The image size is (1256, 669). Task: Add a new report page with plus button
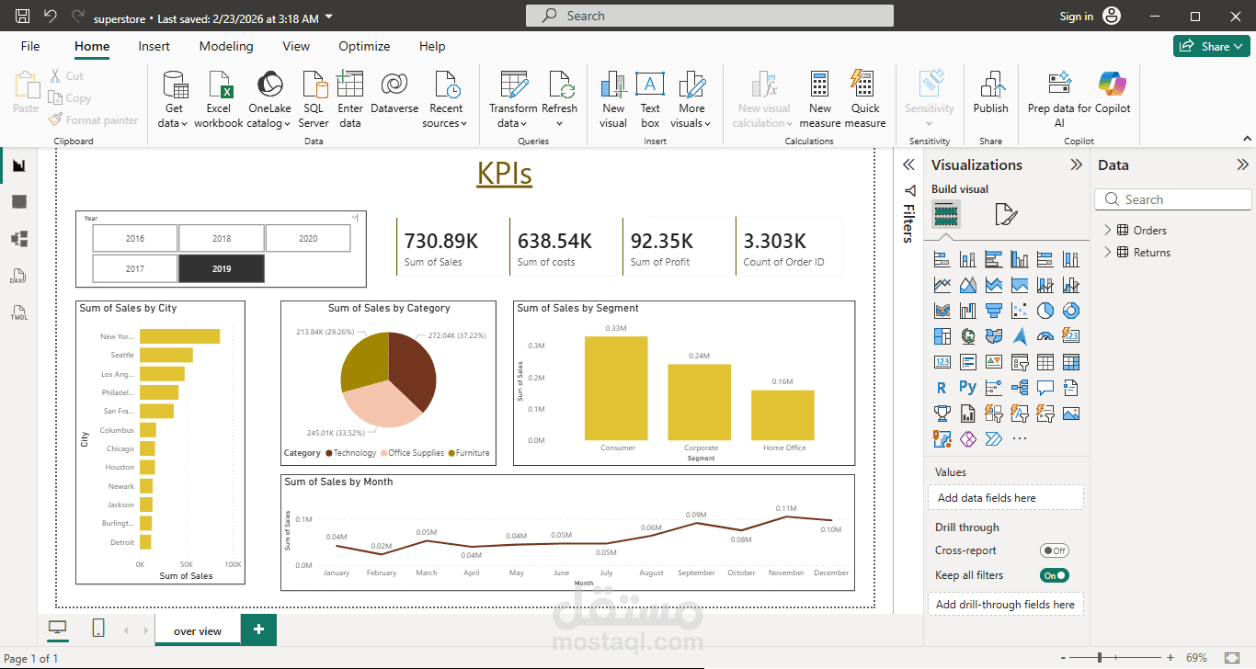[x=258, y=629]
